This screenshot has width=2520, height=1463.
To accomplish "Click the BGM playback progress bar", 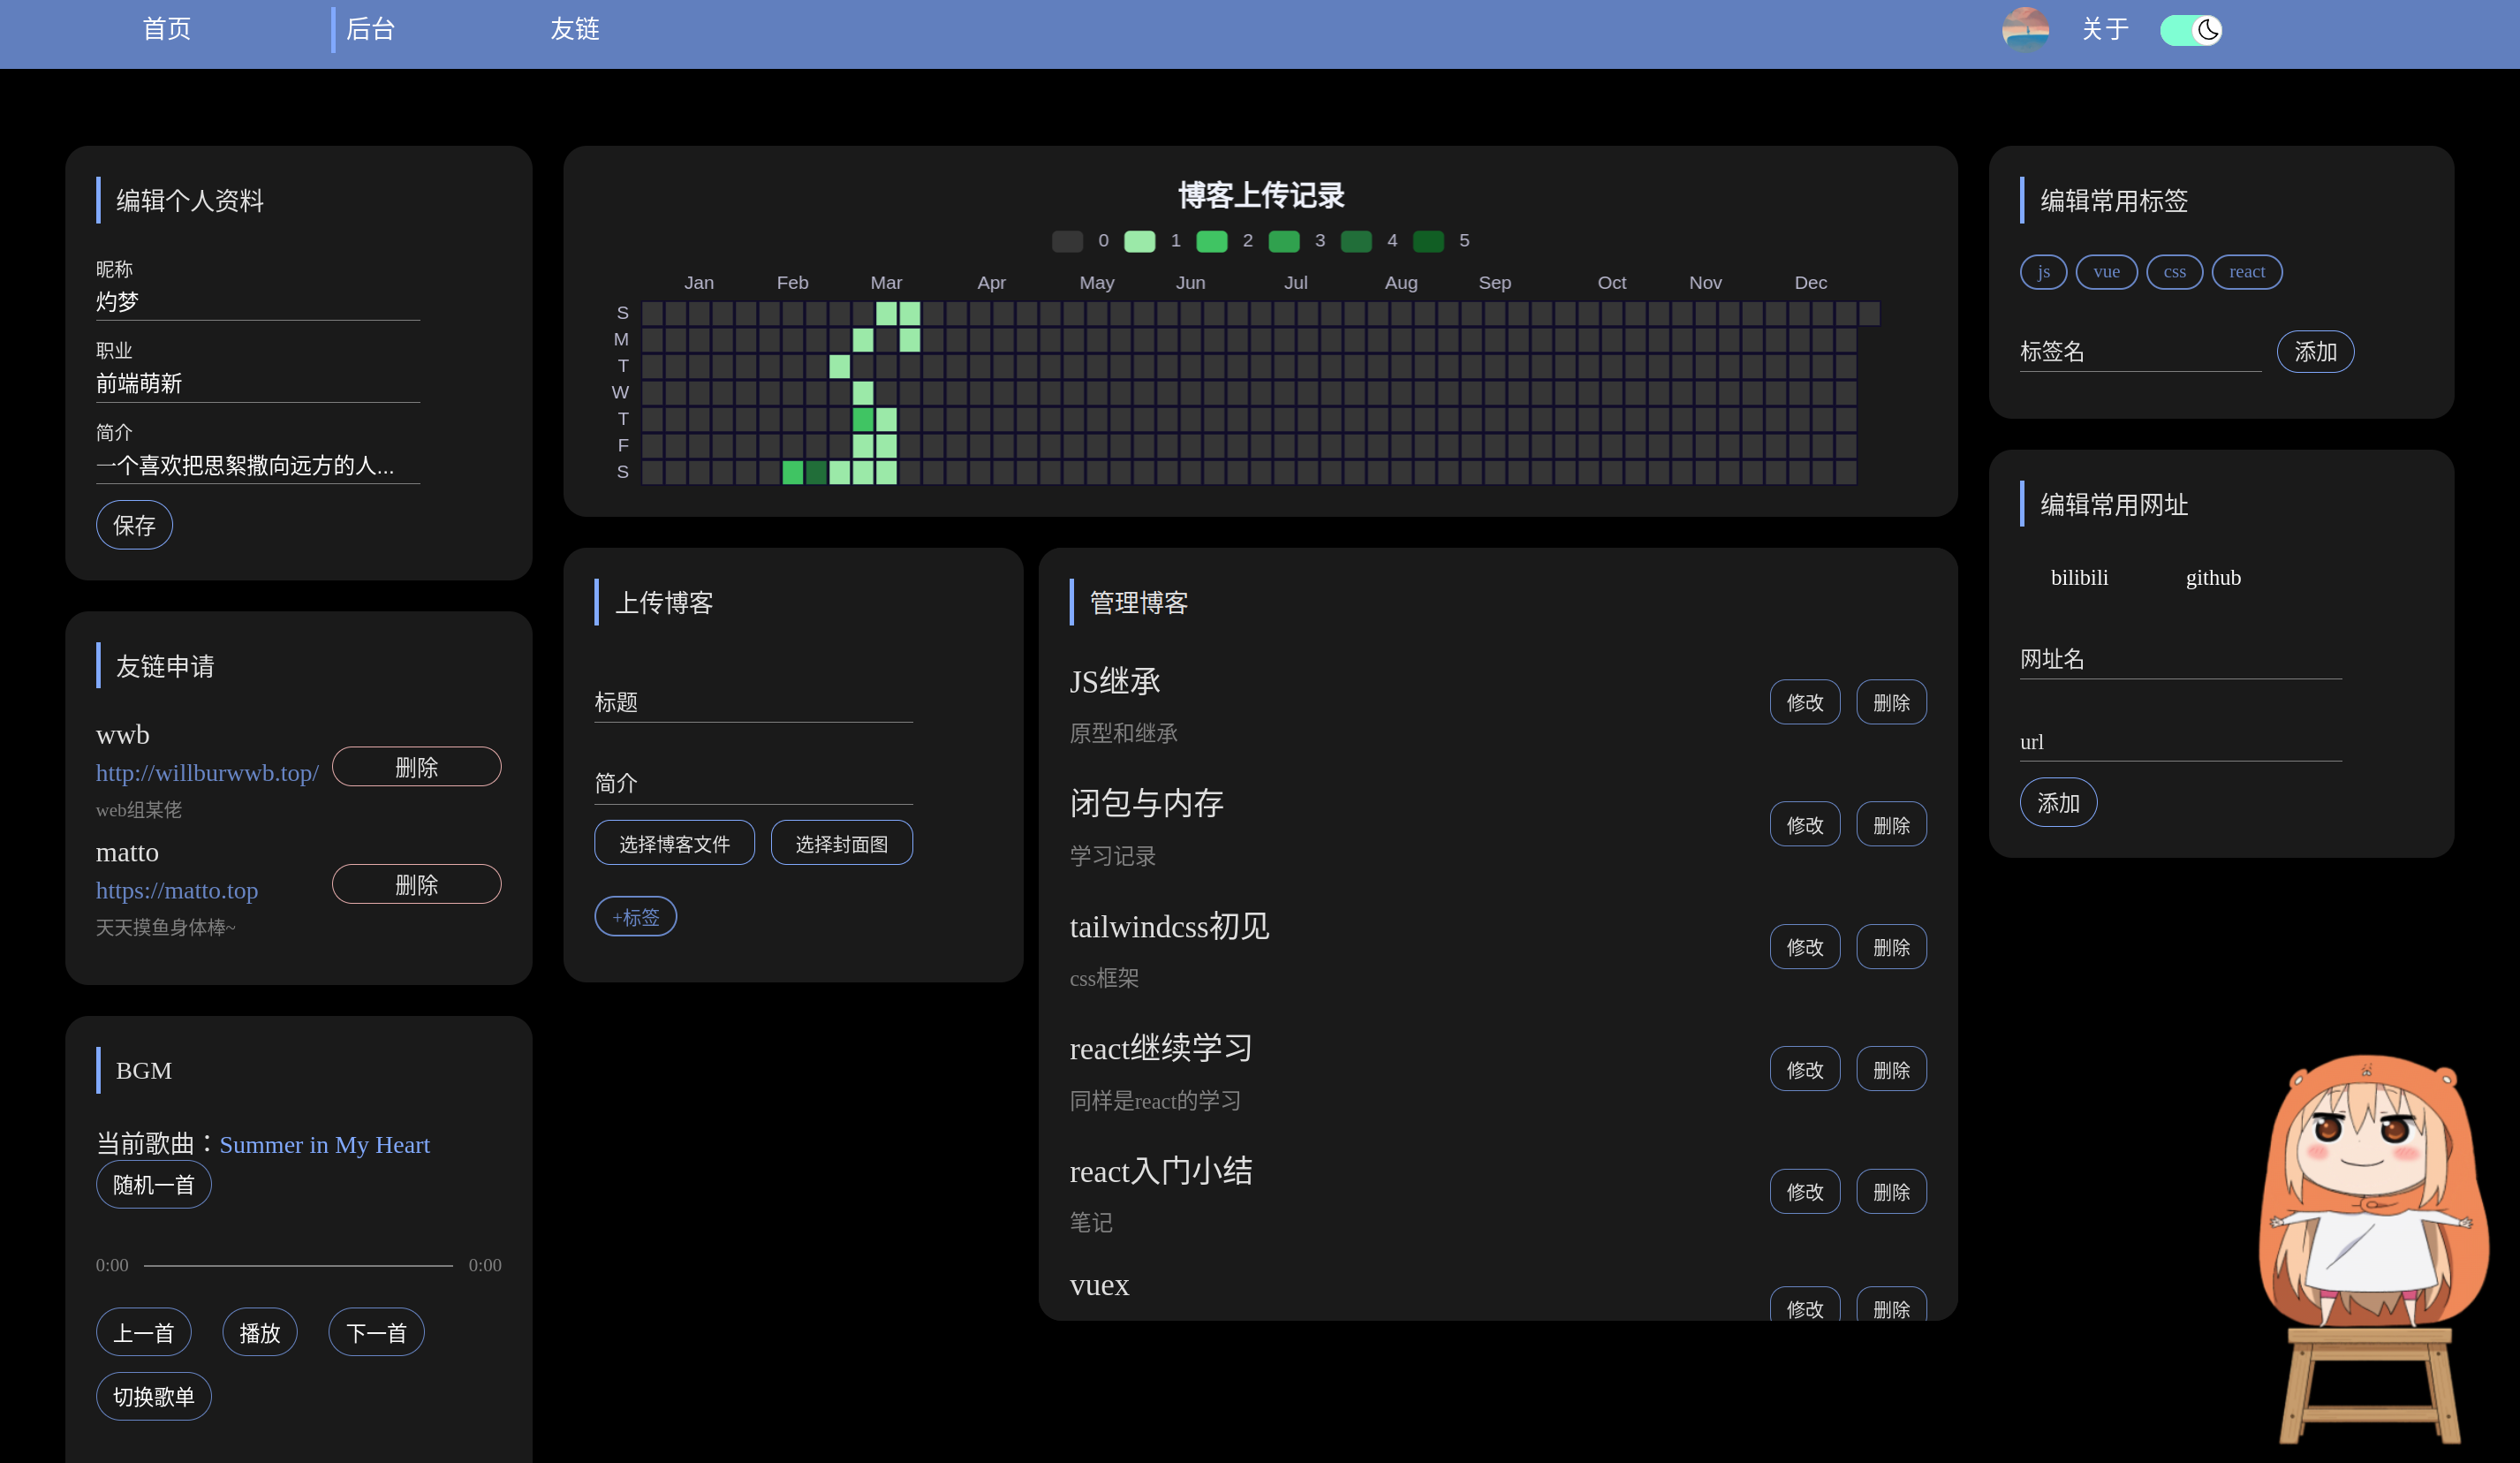I will coord(298,1265).
